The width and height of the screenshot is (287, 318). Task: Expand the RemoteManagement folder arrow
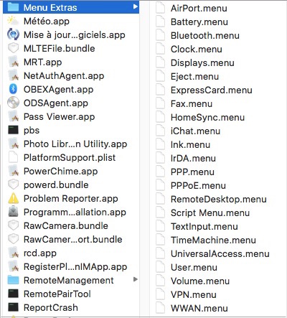point(136,279)
